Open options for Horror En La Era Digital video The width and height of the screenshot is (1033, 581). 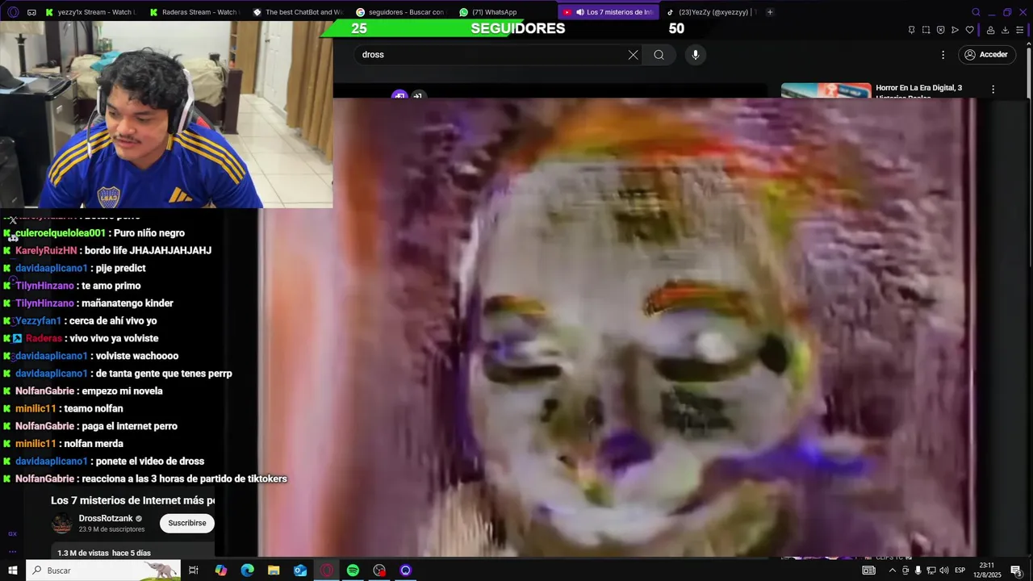[993, 89]
